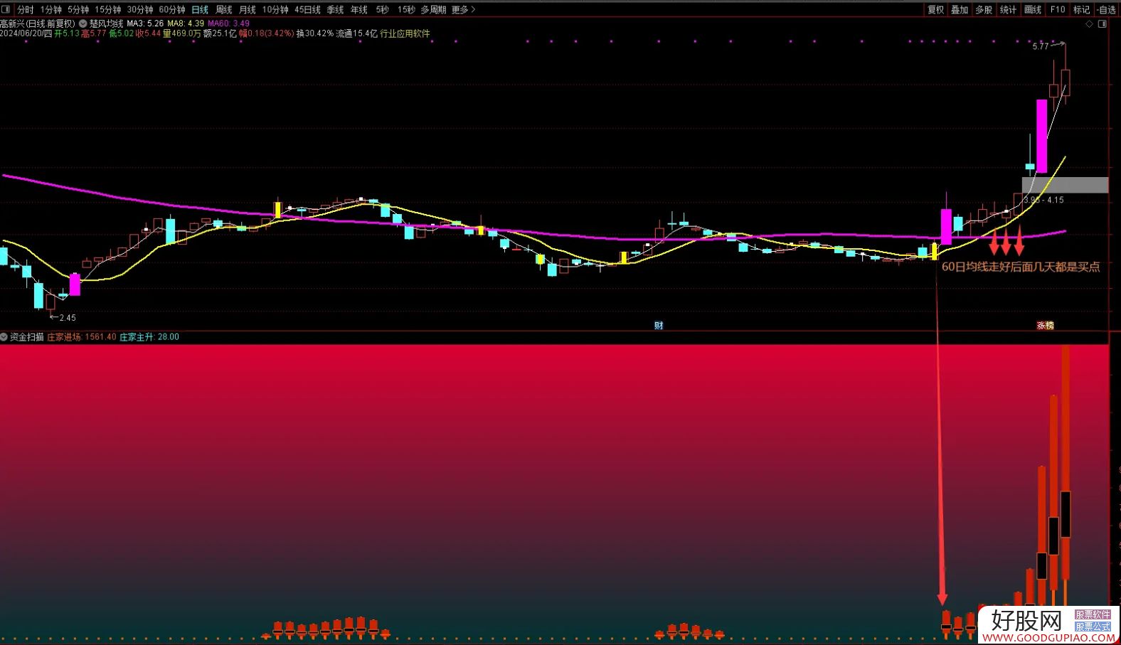1121x645 pixels.
Task: Click the MA60: 3.49 value
Action: pyautogui.click(x=228, y=23)
